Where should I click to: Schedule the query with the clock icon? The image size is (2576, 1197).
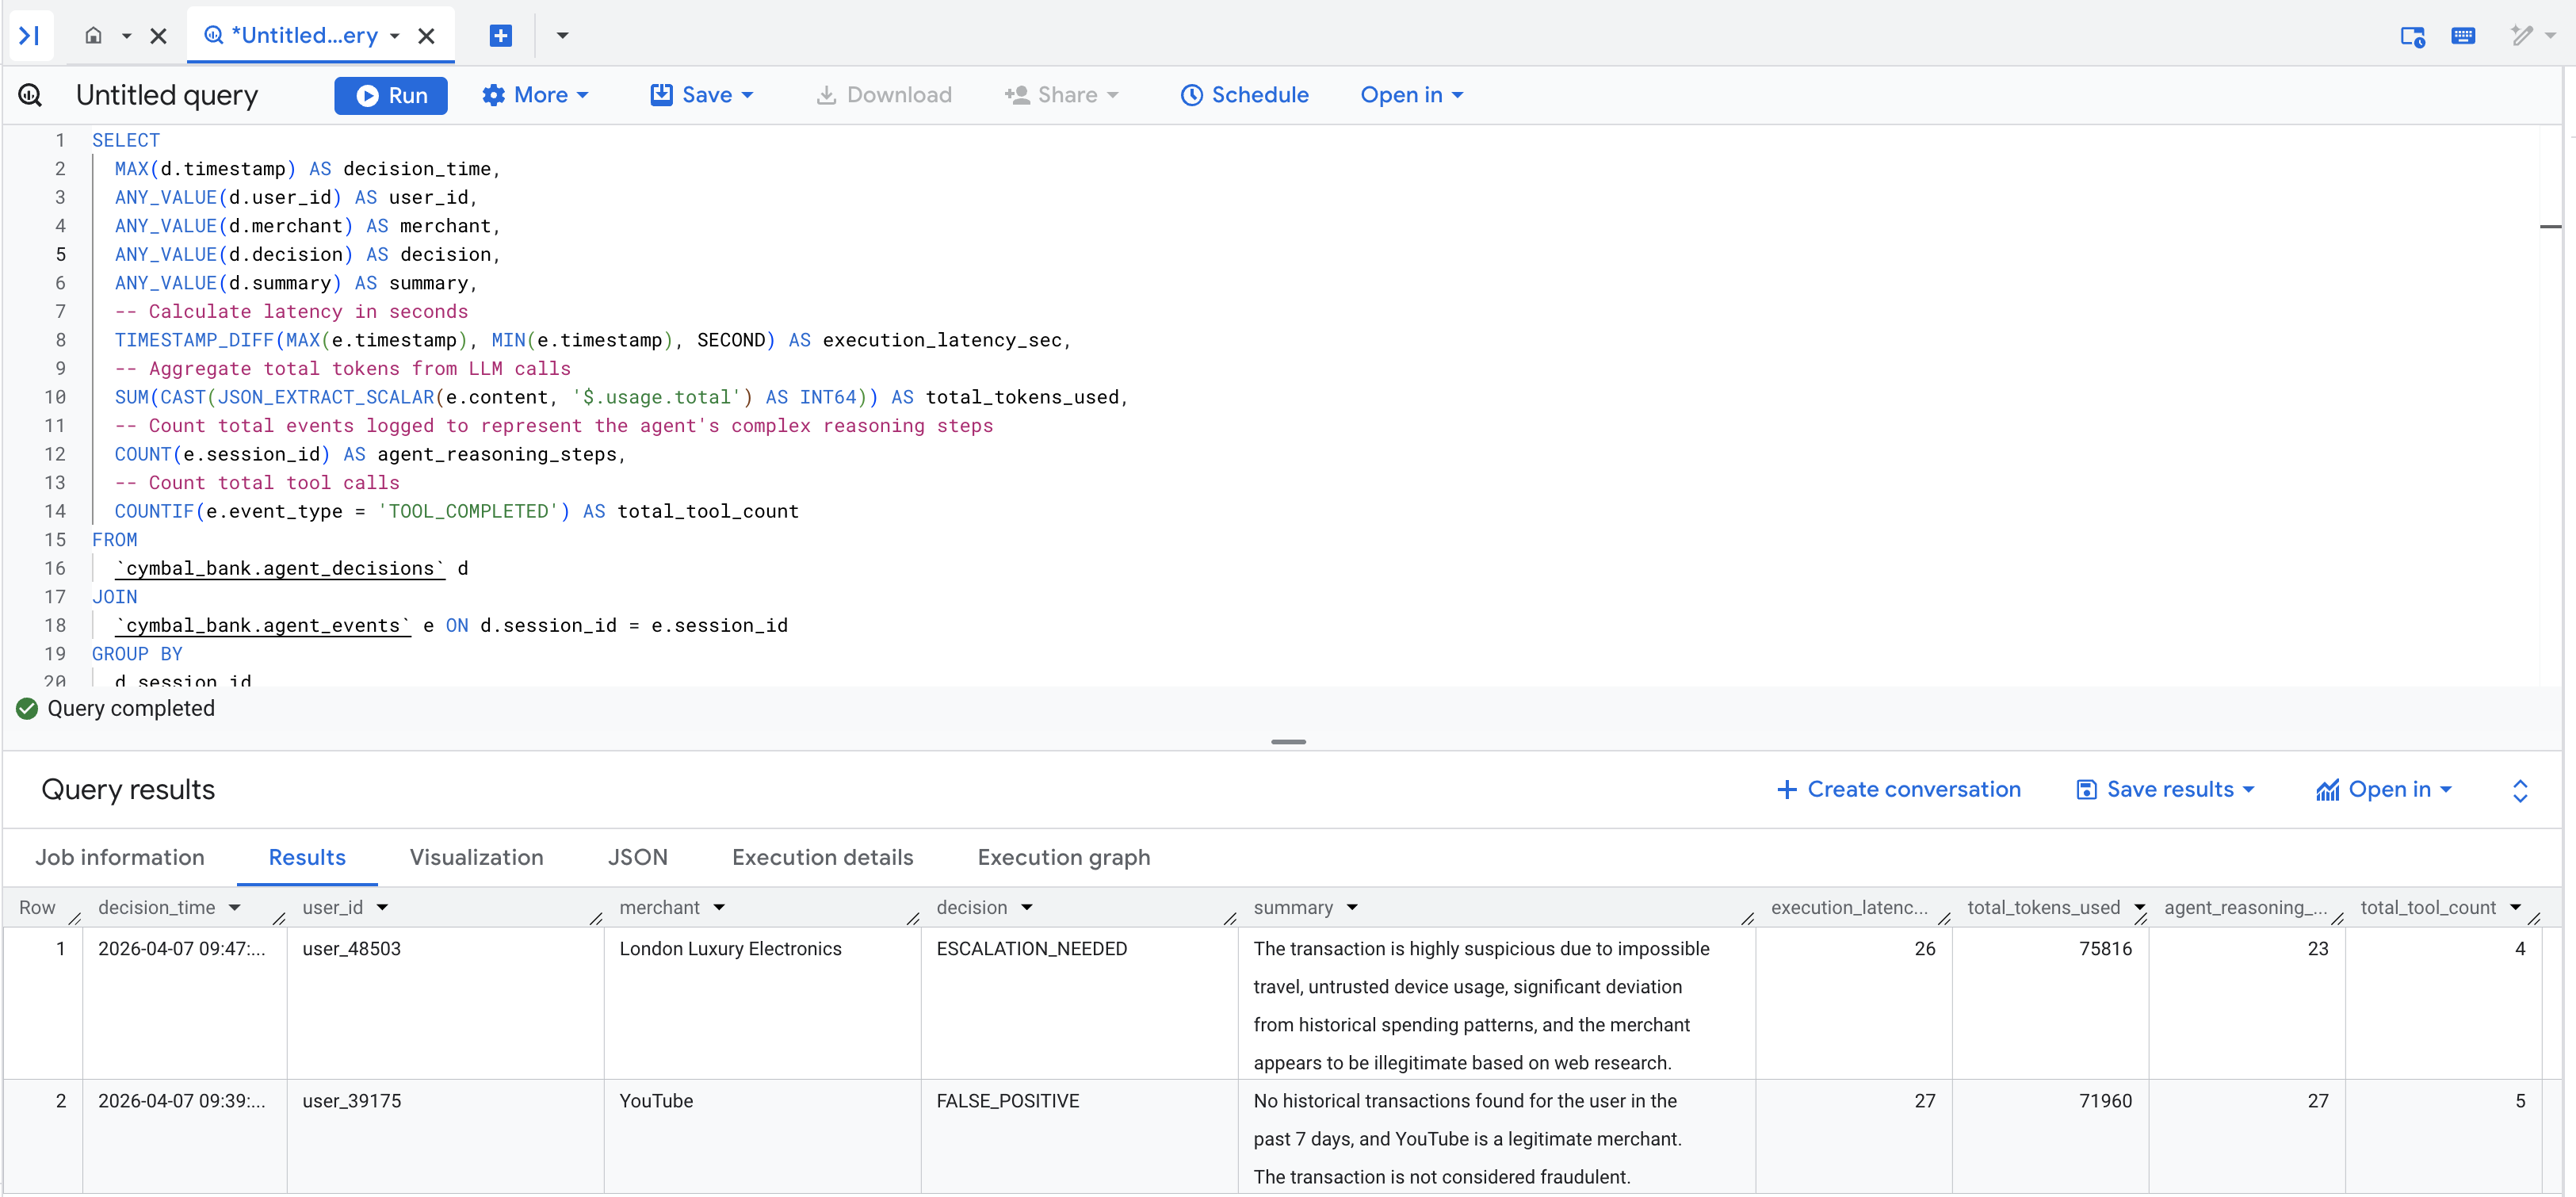tap(1244, 95)
